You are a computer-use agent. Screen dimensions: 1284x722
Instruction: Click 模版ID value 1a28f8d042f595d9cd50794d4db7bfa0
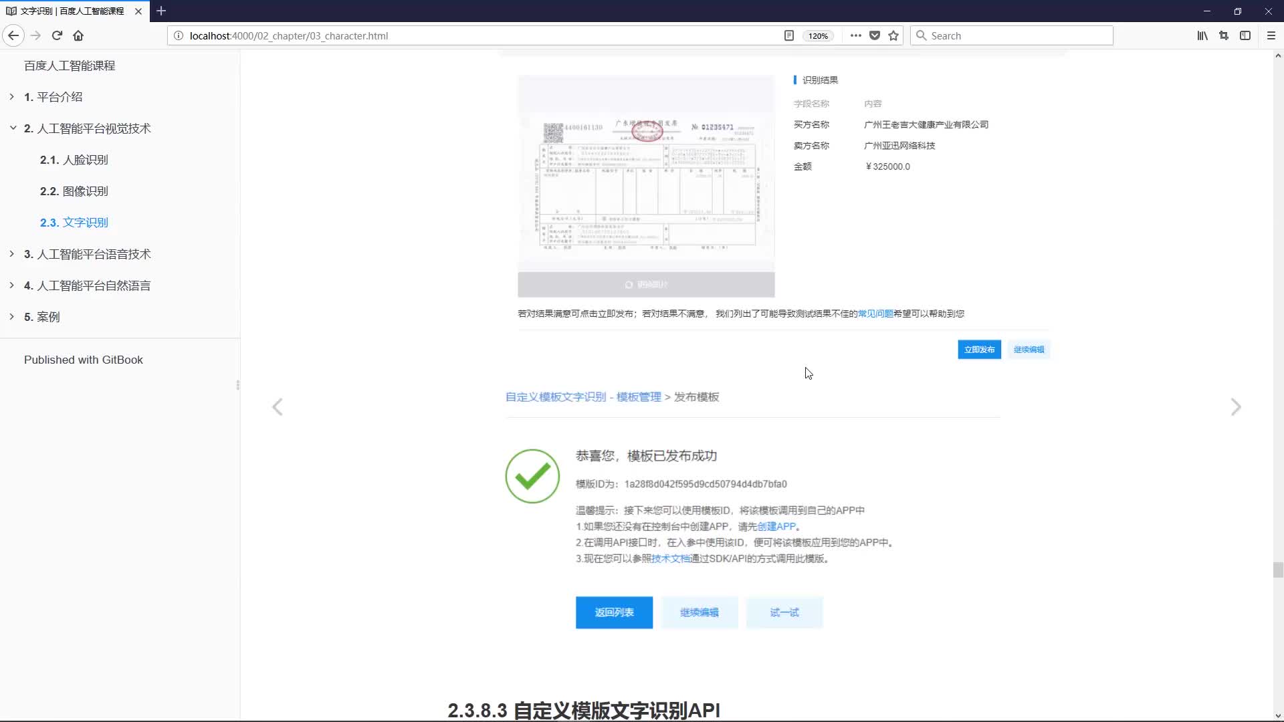coord(706,484)
